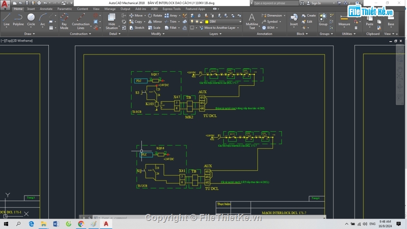Choose the Copy command

(x=136, y=21)
